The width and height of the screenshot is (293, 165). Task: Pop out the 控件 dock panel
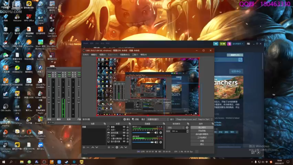coord(212,124)
